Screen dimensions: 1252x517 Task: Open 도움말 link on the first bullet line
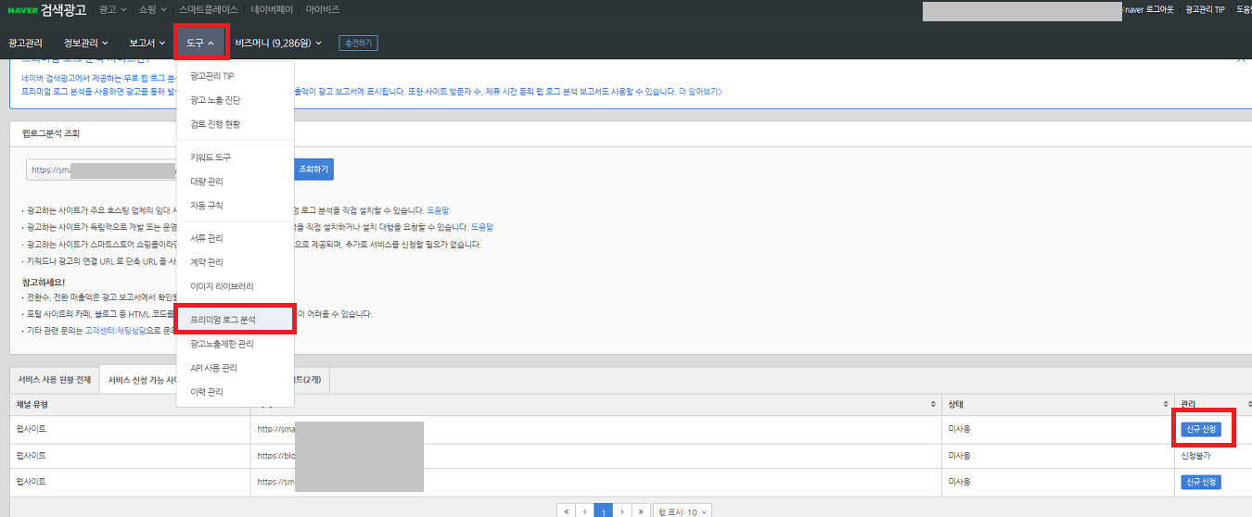[438, 210]
